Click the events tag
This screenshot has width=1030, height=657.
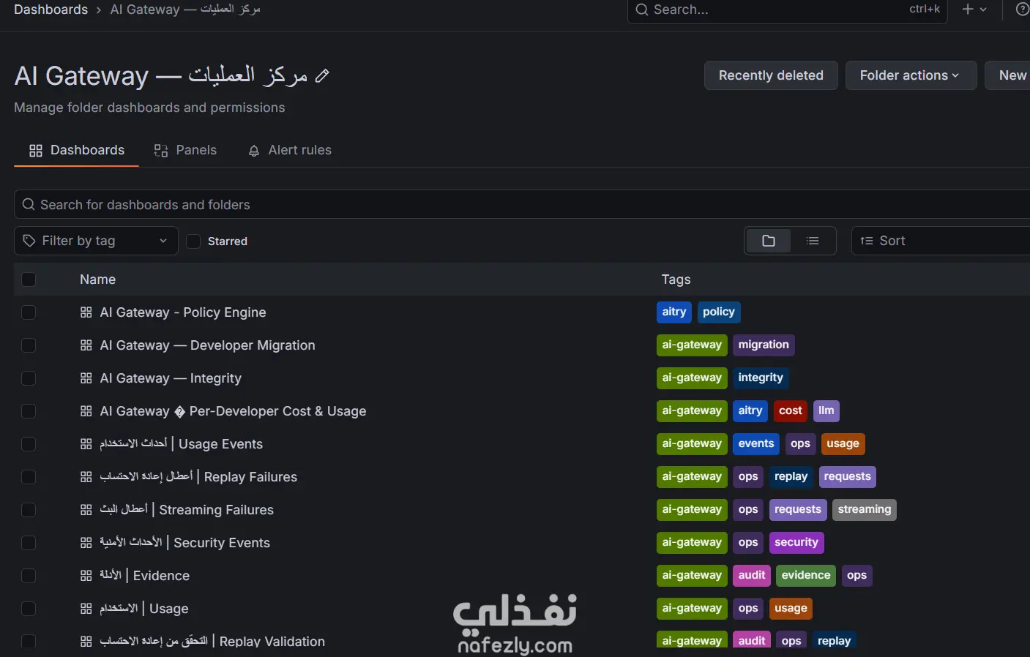pyautogui.click(x=756, y=444)
